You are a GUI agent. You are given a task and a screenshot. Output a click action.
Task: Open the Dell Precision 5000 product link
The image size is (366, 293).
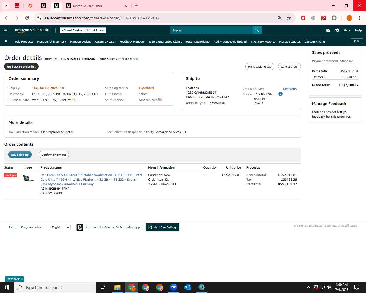point(91,179)
